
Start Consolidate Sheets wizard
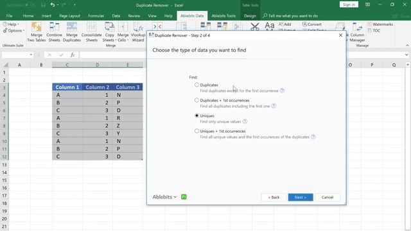tap(91, 32)
